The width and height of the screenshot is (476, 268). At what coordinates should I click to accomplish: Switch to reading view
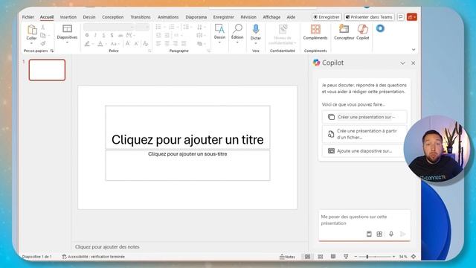point(333,256)
